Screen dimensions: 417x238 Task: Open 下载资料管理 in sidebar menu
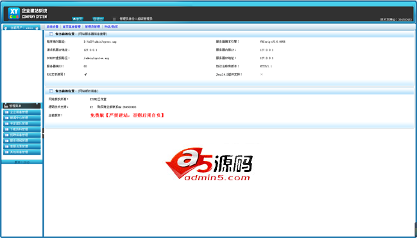[x=22, y=129]
